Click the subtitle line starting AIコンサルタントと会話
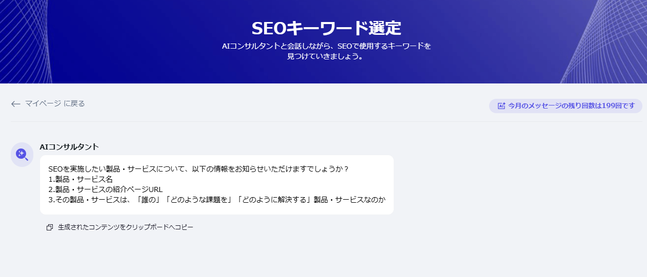The height and width of the screenshot is (277, 647). [x=326, y=46]
